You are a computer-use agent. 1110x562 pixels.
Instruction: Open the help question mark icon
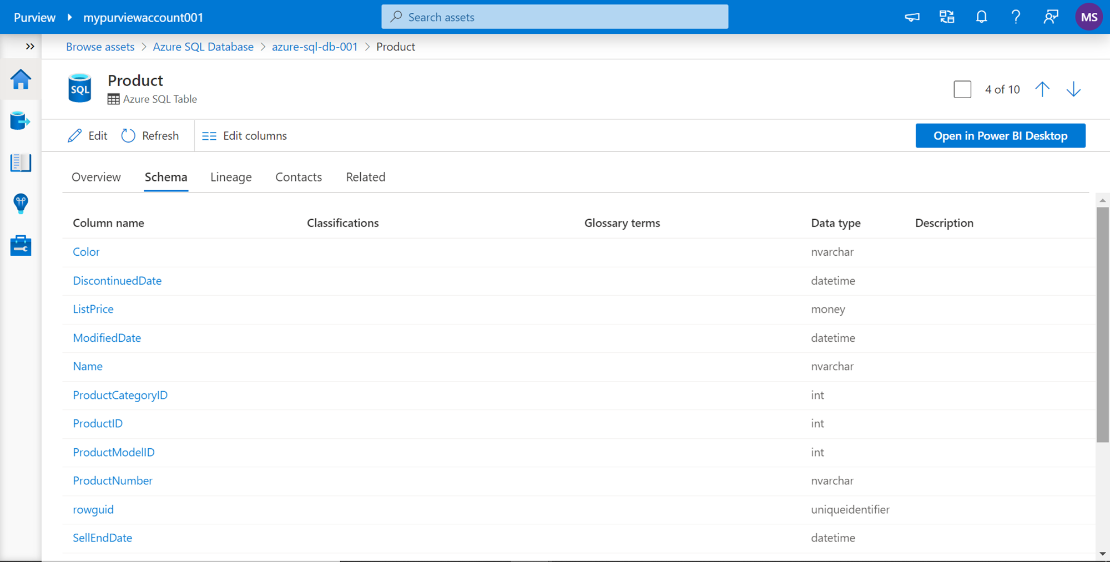coord(1016,17)
